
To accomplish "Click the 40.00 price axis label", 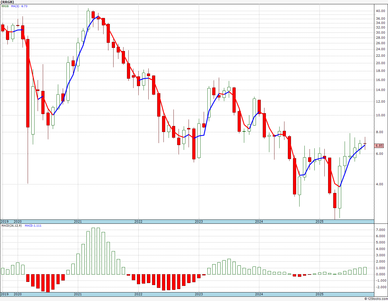I will [x=380, y=11].
